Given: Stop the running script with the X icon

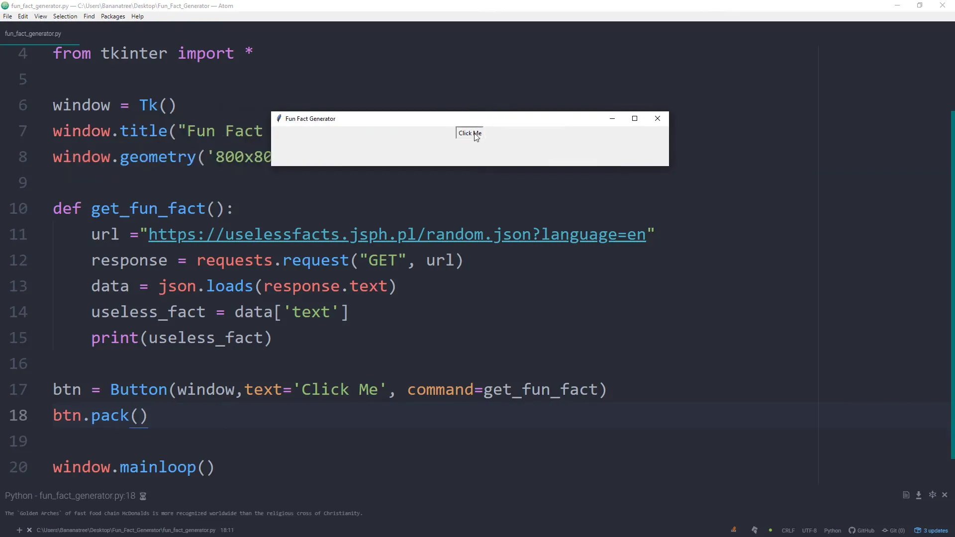Looking at the screenshot, I should [x=29, y=530].
